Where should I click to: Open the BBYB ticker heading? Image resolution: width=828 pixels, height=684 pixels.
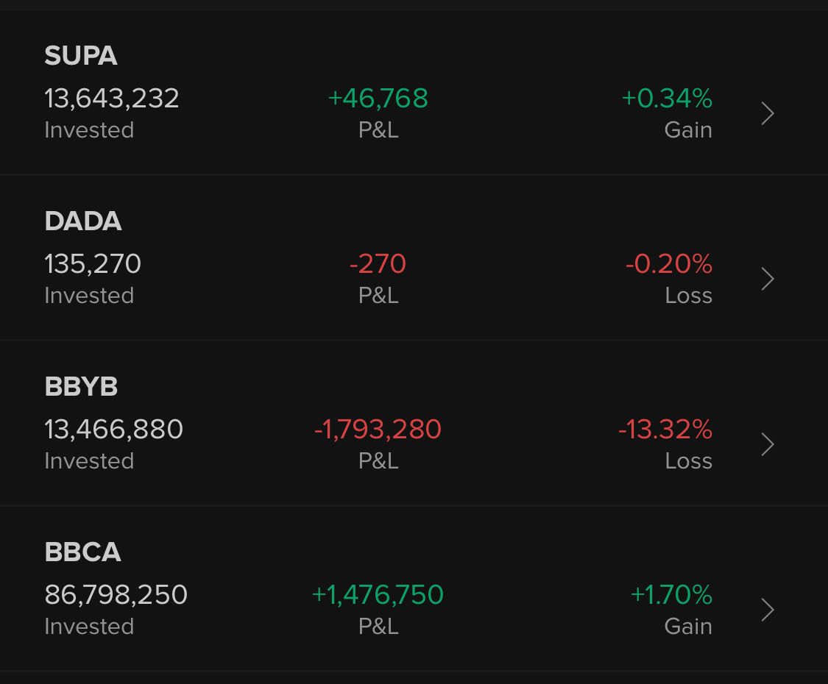(x=81, y=387)
